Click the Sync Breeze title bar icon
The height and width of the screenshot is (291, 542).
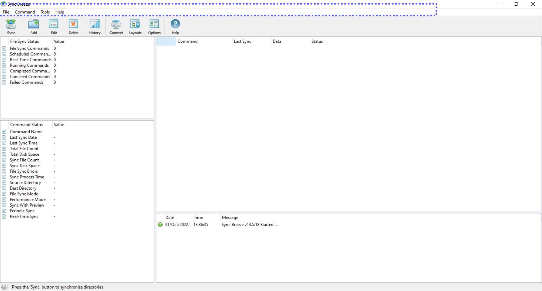(3, 4)
